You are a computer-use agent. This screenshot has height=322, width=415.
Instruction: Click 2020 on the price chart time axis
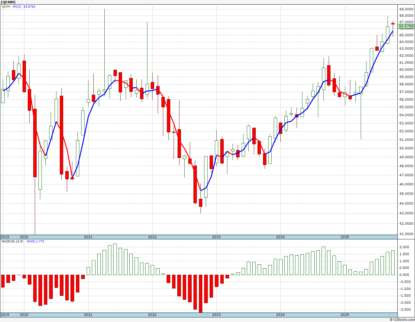pos(24,237)
